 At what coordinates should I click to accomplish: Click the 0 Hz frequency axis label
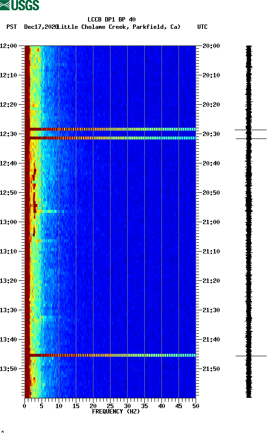click(x=24, y=406)
